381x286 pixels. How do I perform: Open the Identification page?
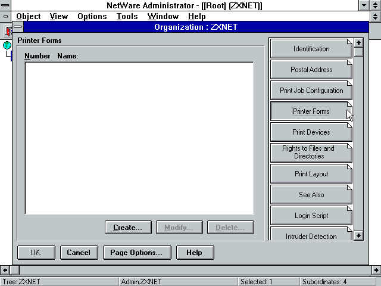tap(311, 49)
